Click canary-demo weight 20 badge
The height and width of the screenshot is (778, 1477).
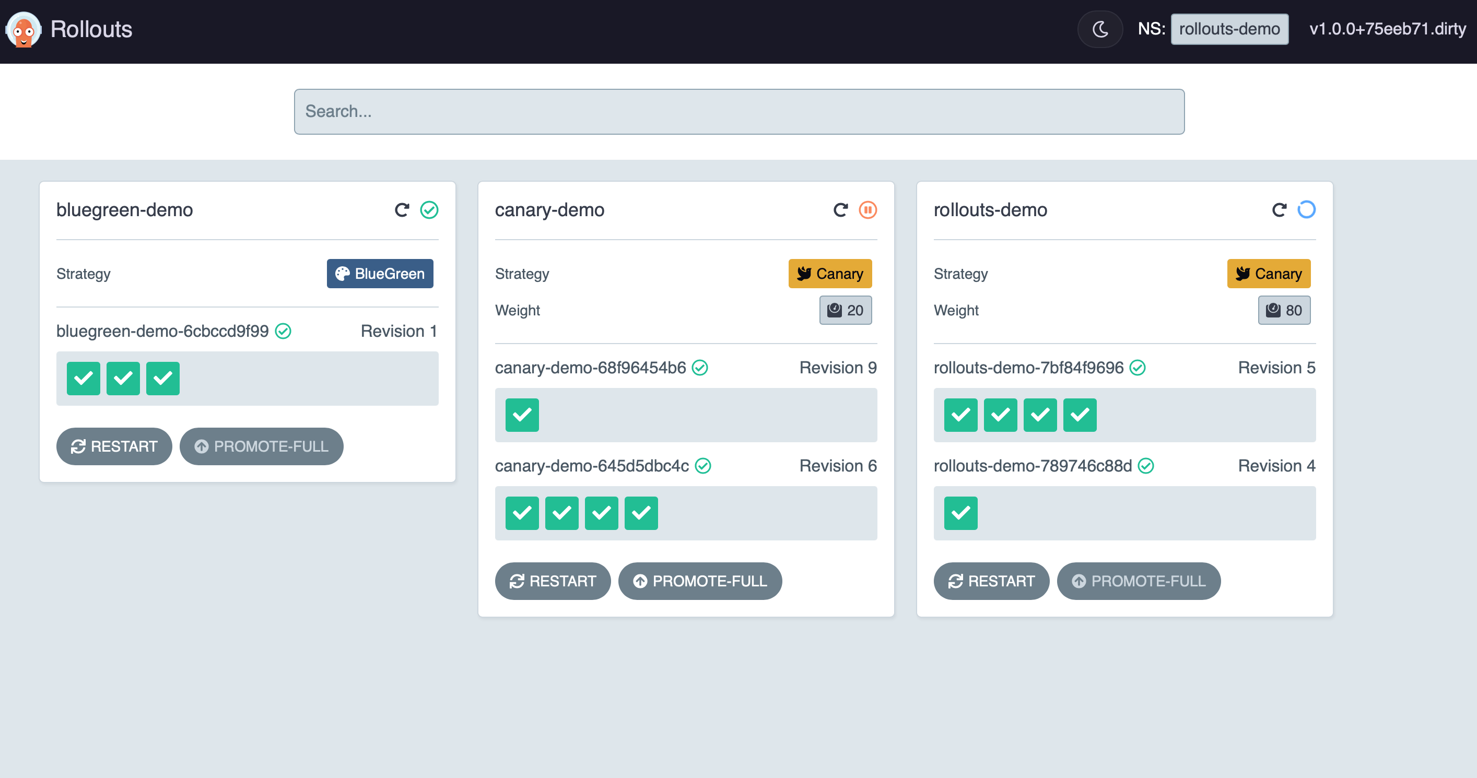(x=845, y=310)
